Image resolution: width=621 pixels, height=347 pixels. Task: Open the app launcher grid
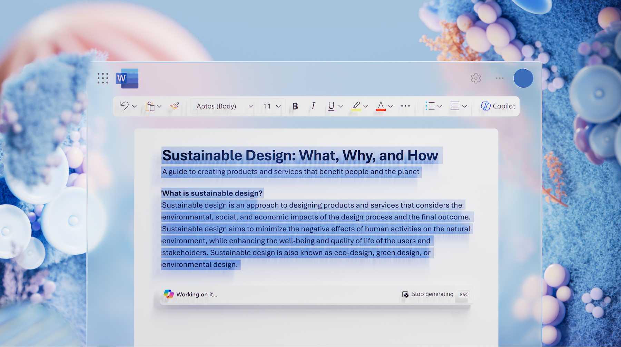(x=103, y=78)
